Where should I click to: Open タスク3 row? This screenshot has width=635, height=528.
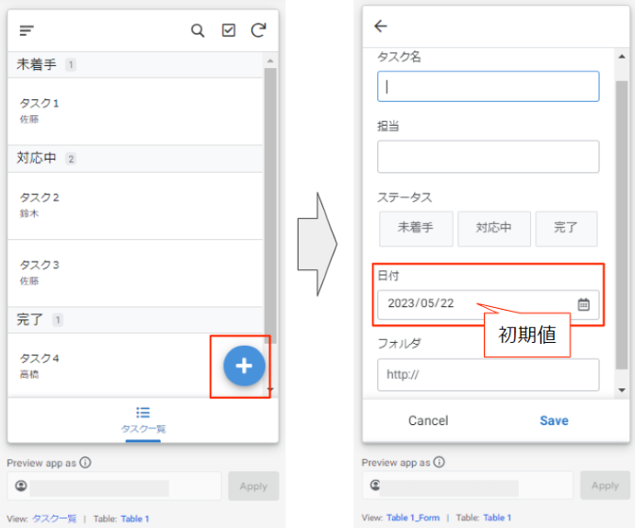135,273
